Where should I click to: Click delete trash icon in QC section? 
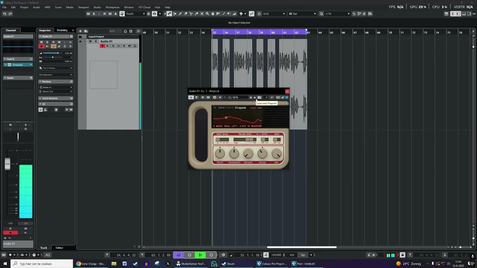tap(56, 110)
